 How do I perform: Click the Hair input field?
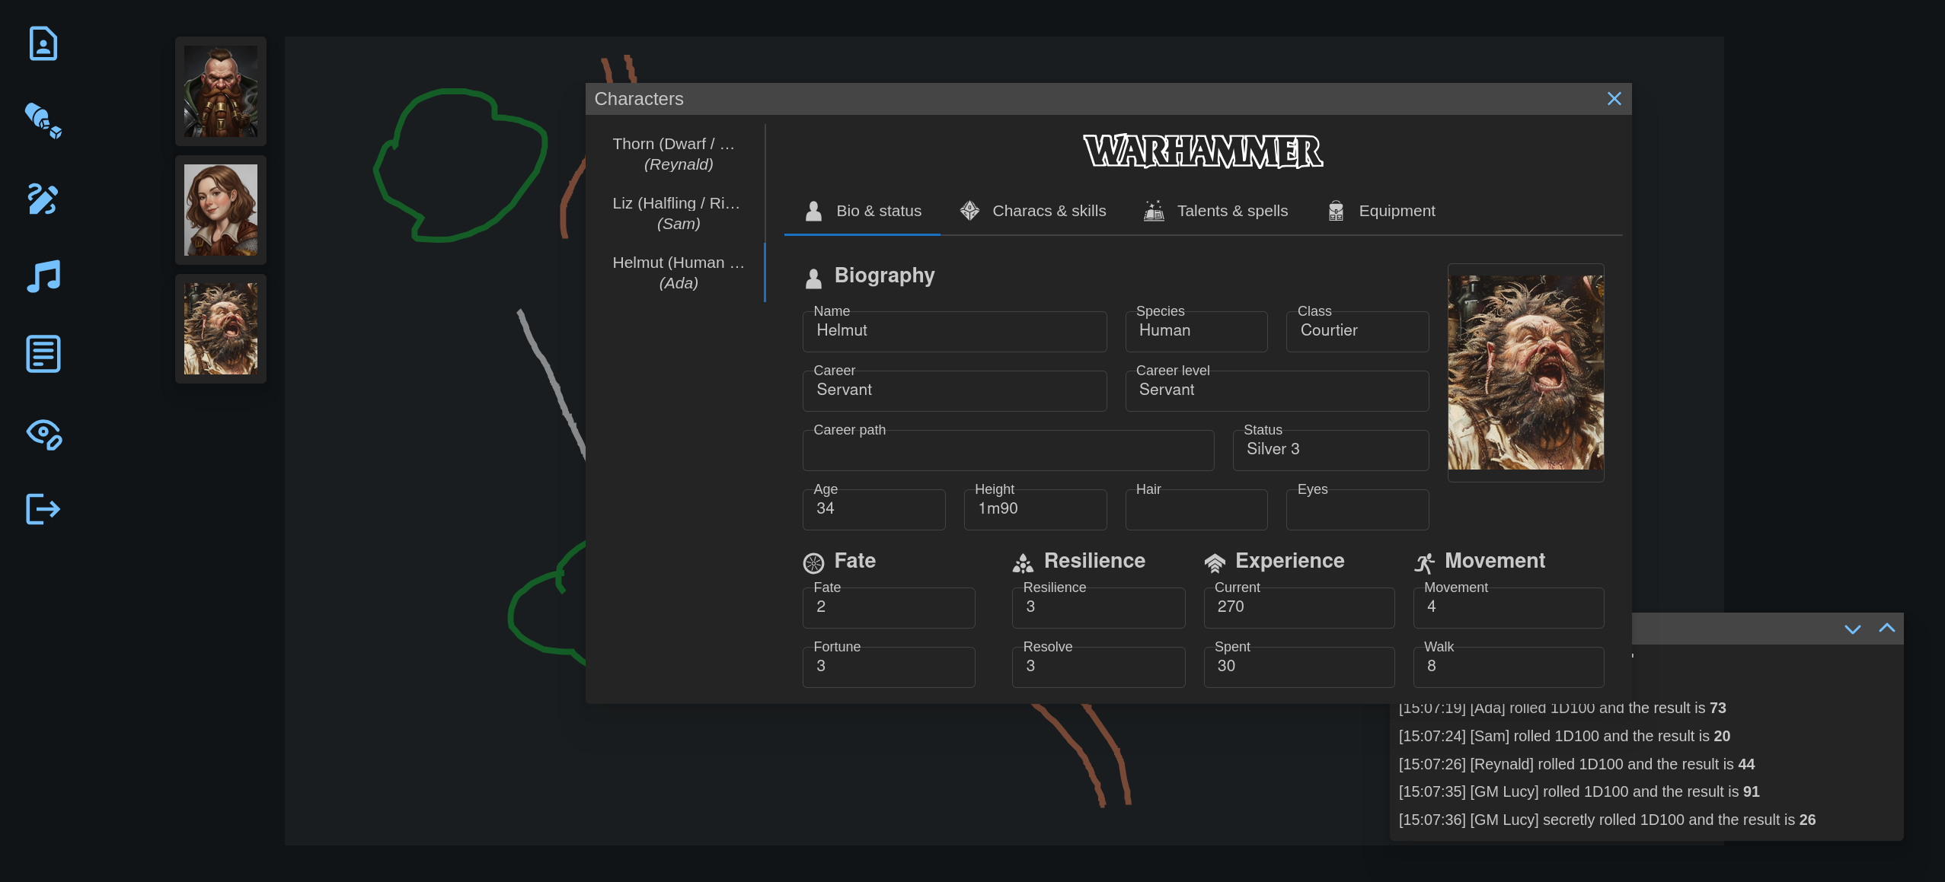(x=1196, y=510)
